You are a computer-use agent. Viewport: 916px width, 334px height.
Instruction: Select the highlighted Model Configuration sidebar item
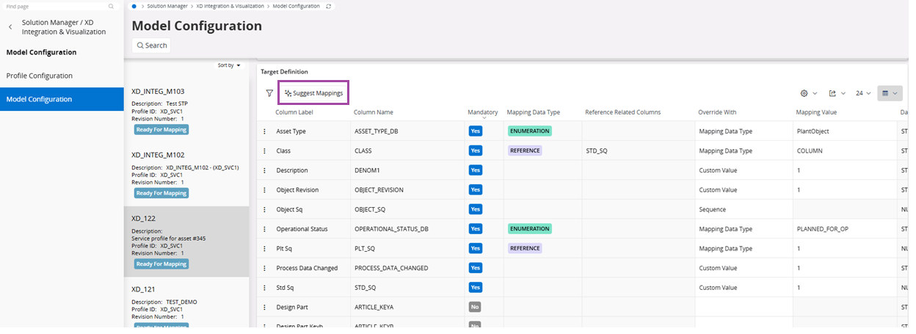point(40,99)
